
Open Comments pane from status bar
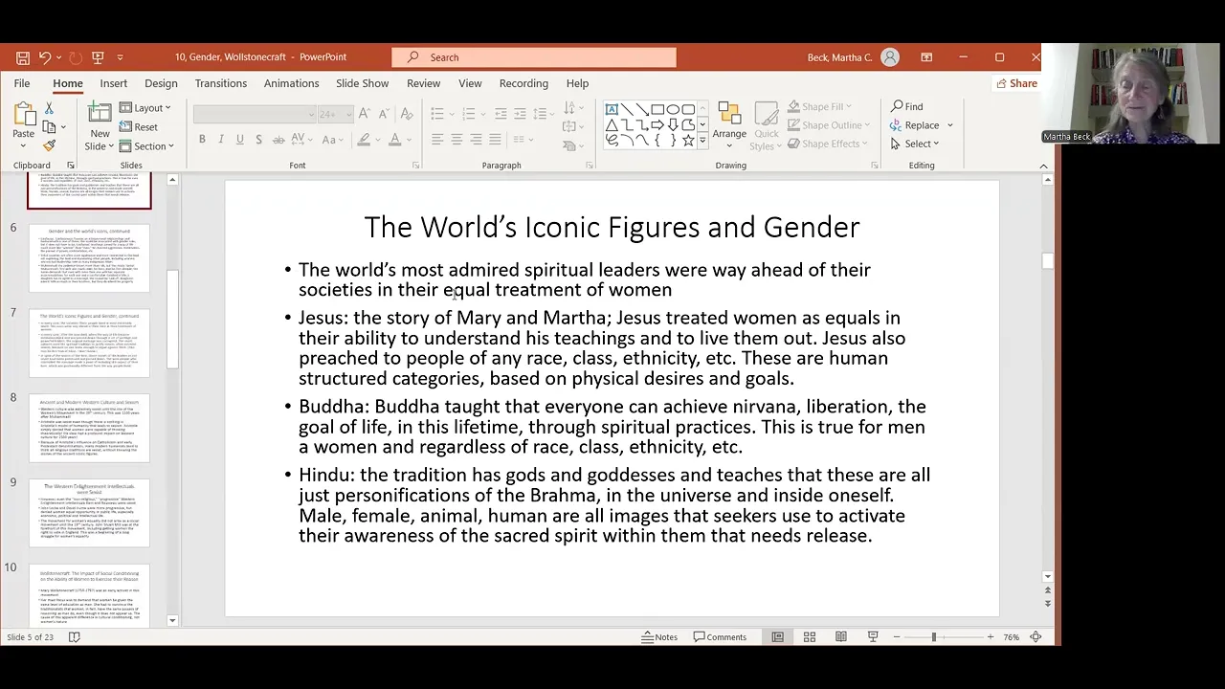pyautogui.click(x=720, y=636)
